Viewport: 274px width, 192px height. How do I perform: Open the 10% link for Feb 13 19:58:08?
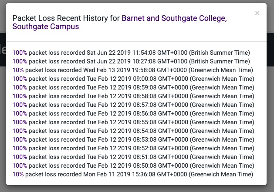(18, 70)
